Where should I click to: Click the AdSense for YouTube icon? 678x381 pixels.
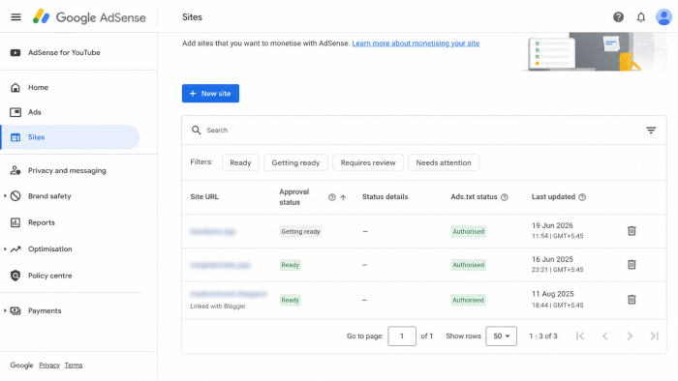(15, 52)
